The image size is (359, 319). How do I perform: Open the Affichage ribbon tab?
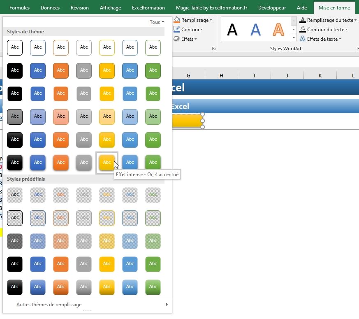[x=110, y=8]
